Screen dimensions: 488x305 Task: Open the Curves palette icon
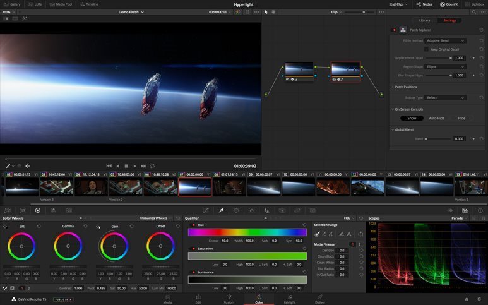(x=206, y=210)
